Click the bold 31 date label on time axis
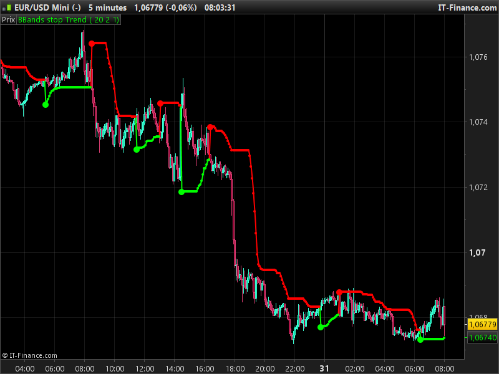This screenshot has height=374, width=499. point(324,368)
